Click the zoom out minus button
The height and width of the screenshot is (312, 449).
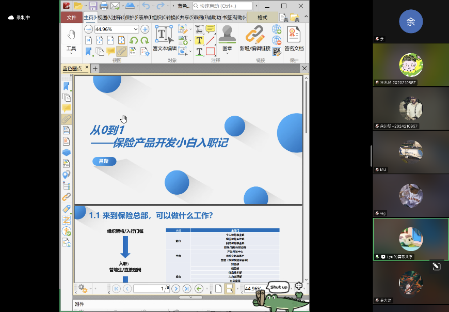pyautogui.click(x=88, y=29)
